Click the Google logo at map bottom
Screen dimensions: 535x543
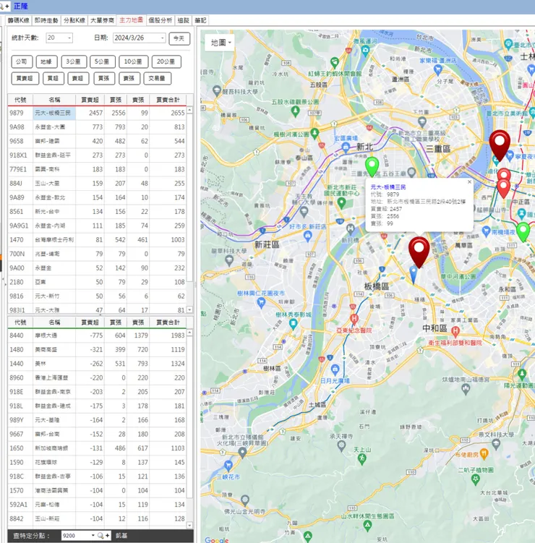216,539
